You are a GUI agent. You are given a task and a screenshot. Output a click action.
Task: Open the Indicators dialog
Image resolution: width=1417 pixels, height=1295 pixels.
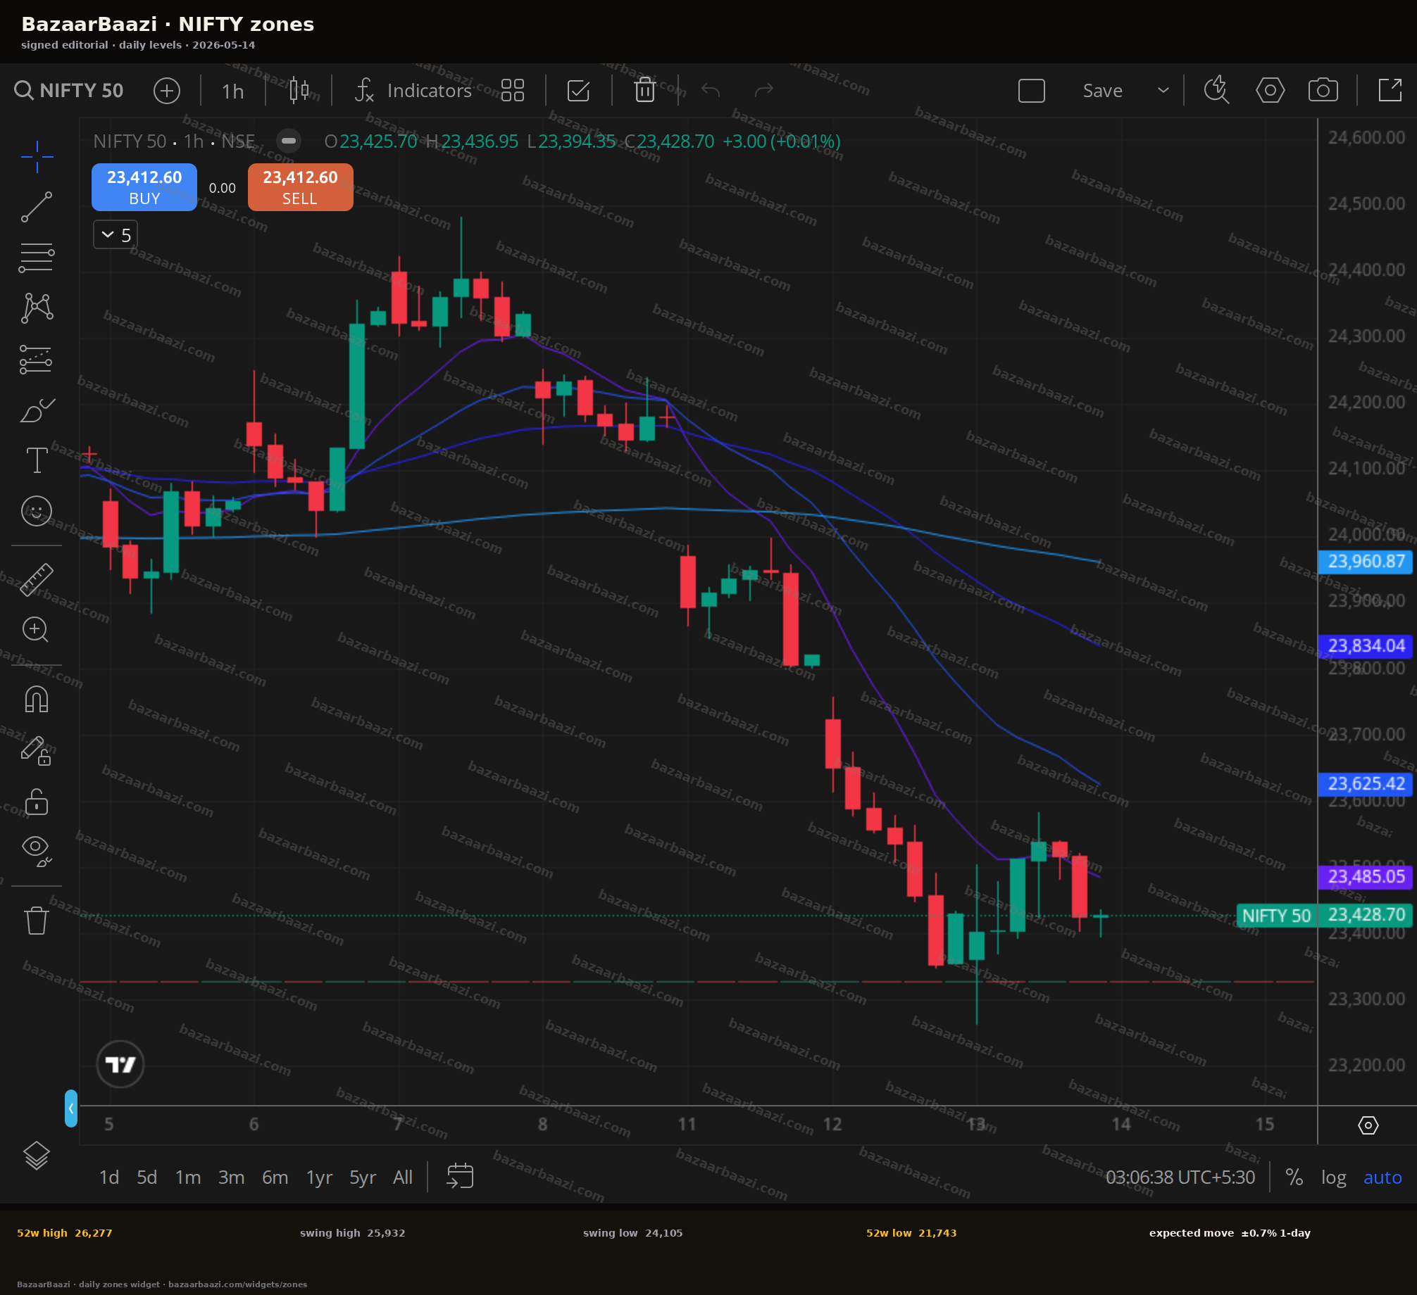413,91
